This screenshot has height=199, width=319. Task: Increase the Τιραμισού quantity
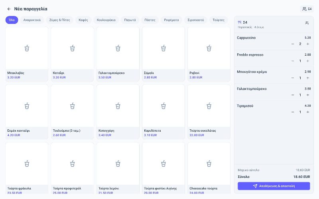coord(308,112)
